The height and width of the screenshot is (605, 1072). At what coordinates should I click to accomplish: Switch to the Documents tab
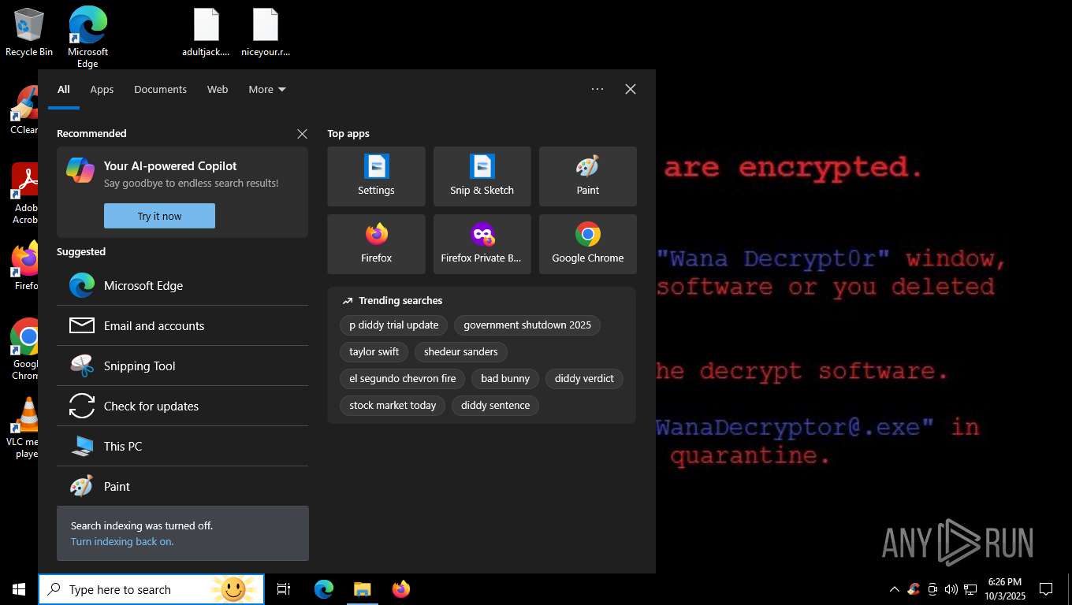[x=160, y=89]
